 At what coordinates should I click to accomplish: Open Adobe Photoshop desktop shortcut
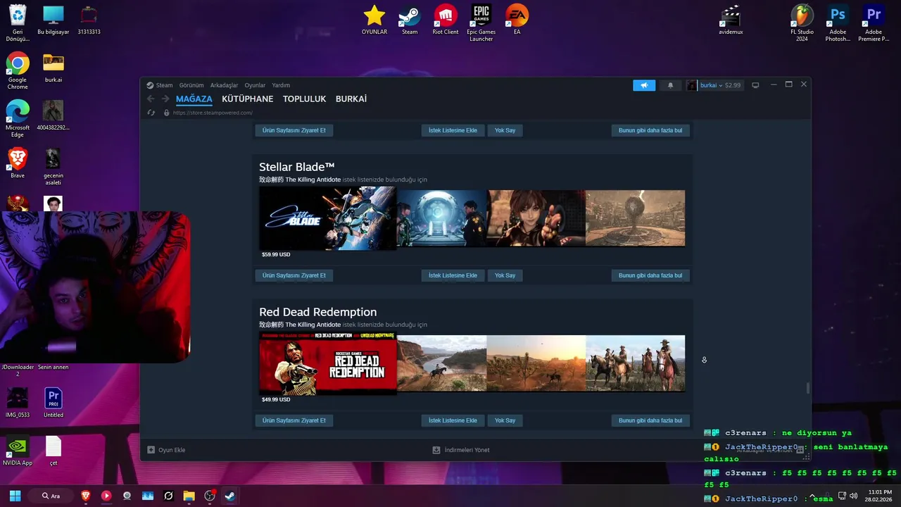[838, 23]
